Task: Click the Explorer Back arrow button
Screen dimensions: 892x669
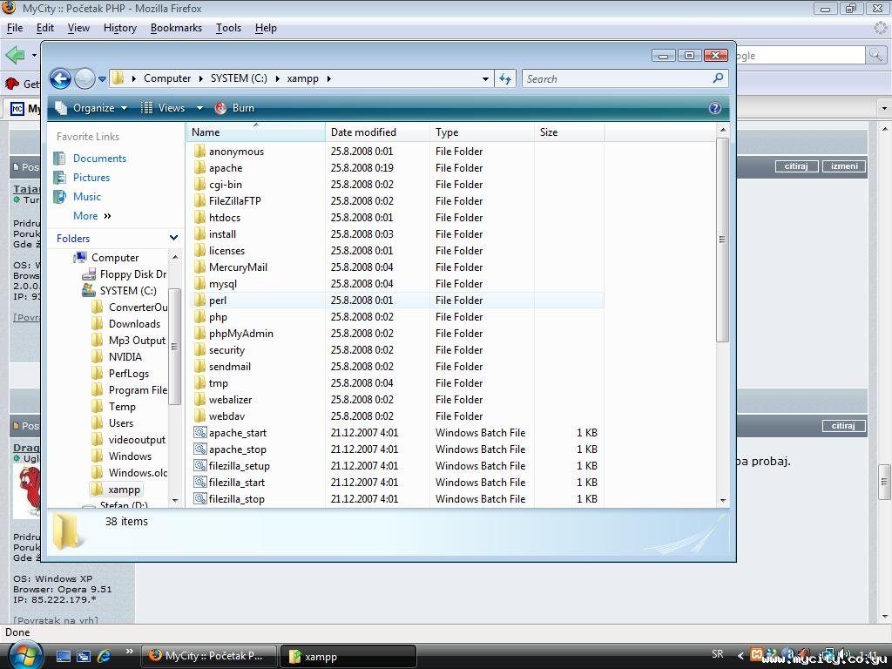Action: point(60,79)
